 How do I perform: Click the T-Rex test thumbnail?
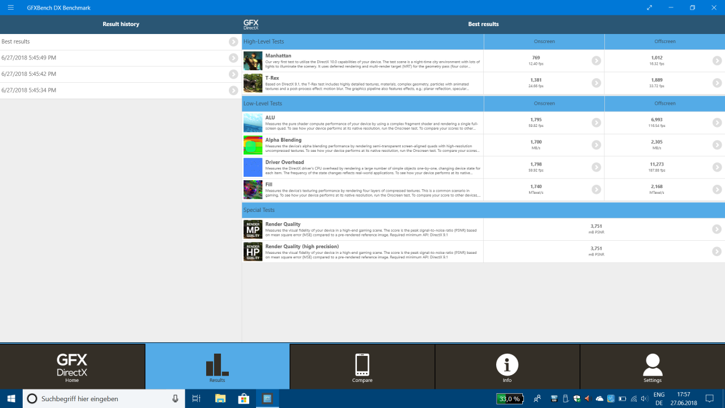[x=253, y=83]
